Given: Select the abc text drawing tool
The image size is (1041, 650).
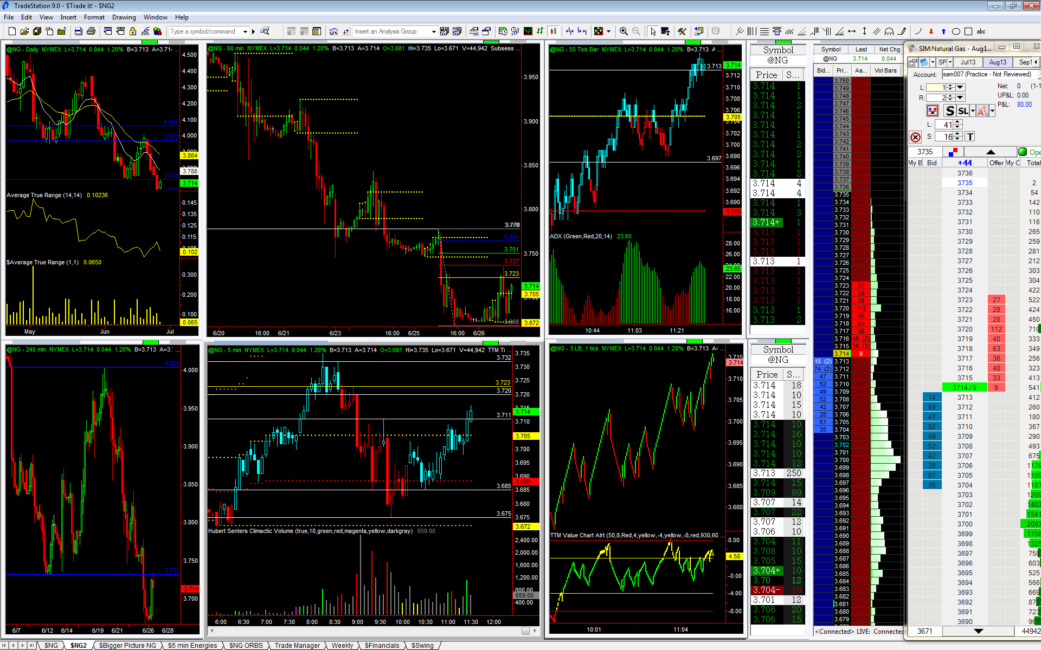Looking at the screenshot, I should pyautogui.click(x=981, y=31).
